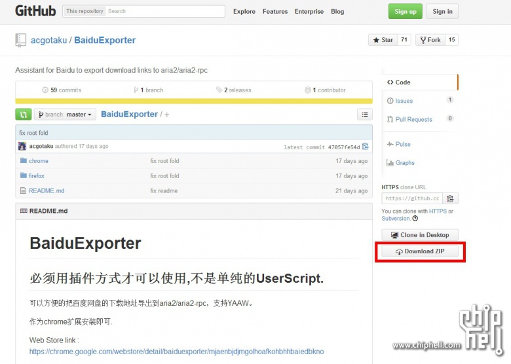View the 15 forks count
511x364 pixels.
451,40
